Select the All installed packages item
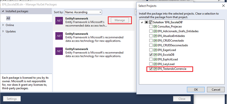Viewport: 227px width, 104px height. click(x=8, y=18)
